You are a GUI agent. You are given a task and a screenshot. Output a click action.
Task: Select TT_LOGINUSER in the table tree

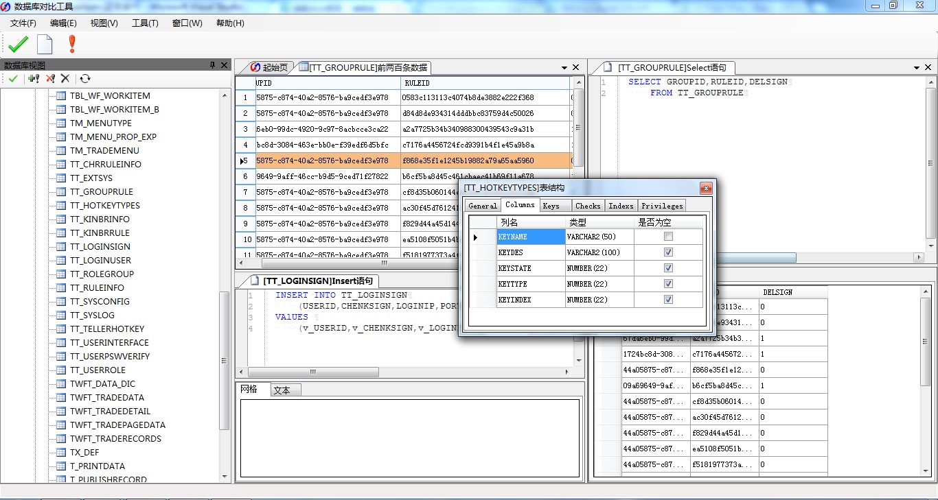100,260
